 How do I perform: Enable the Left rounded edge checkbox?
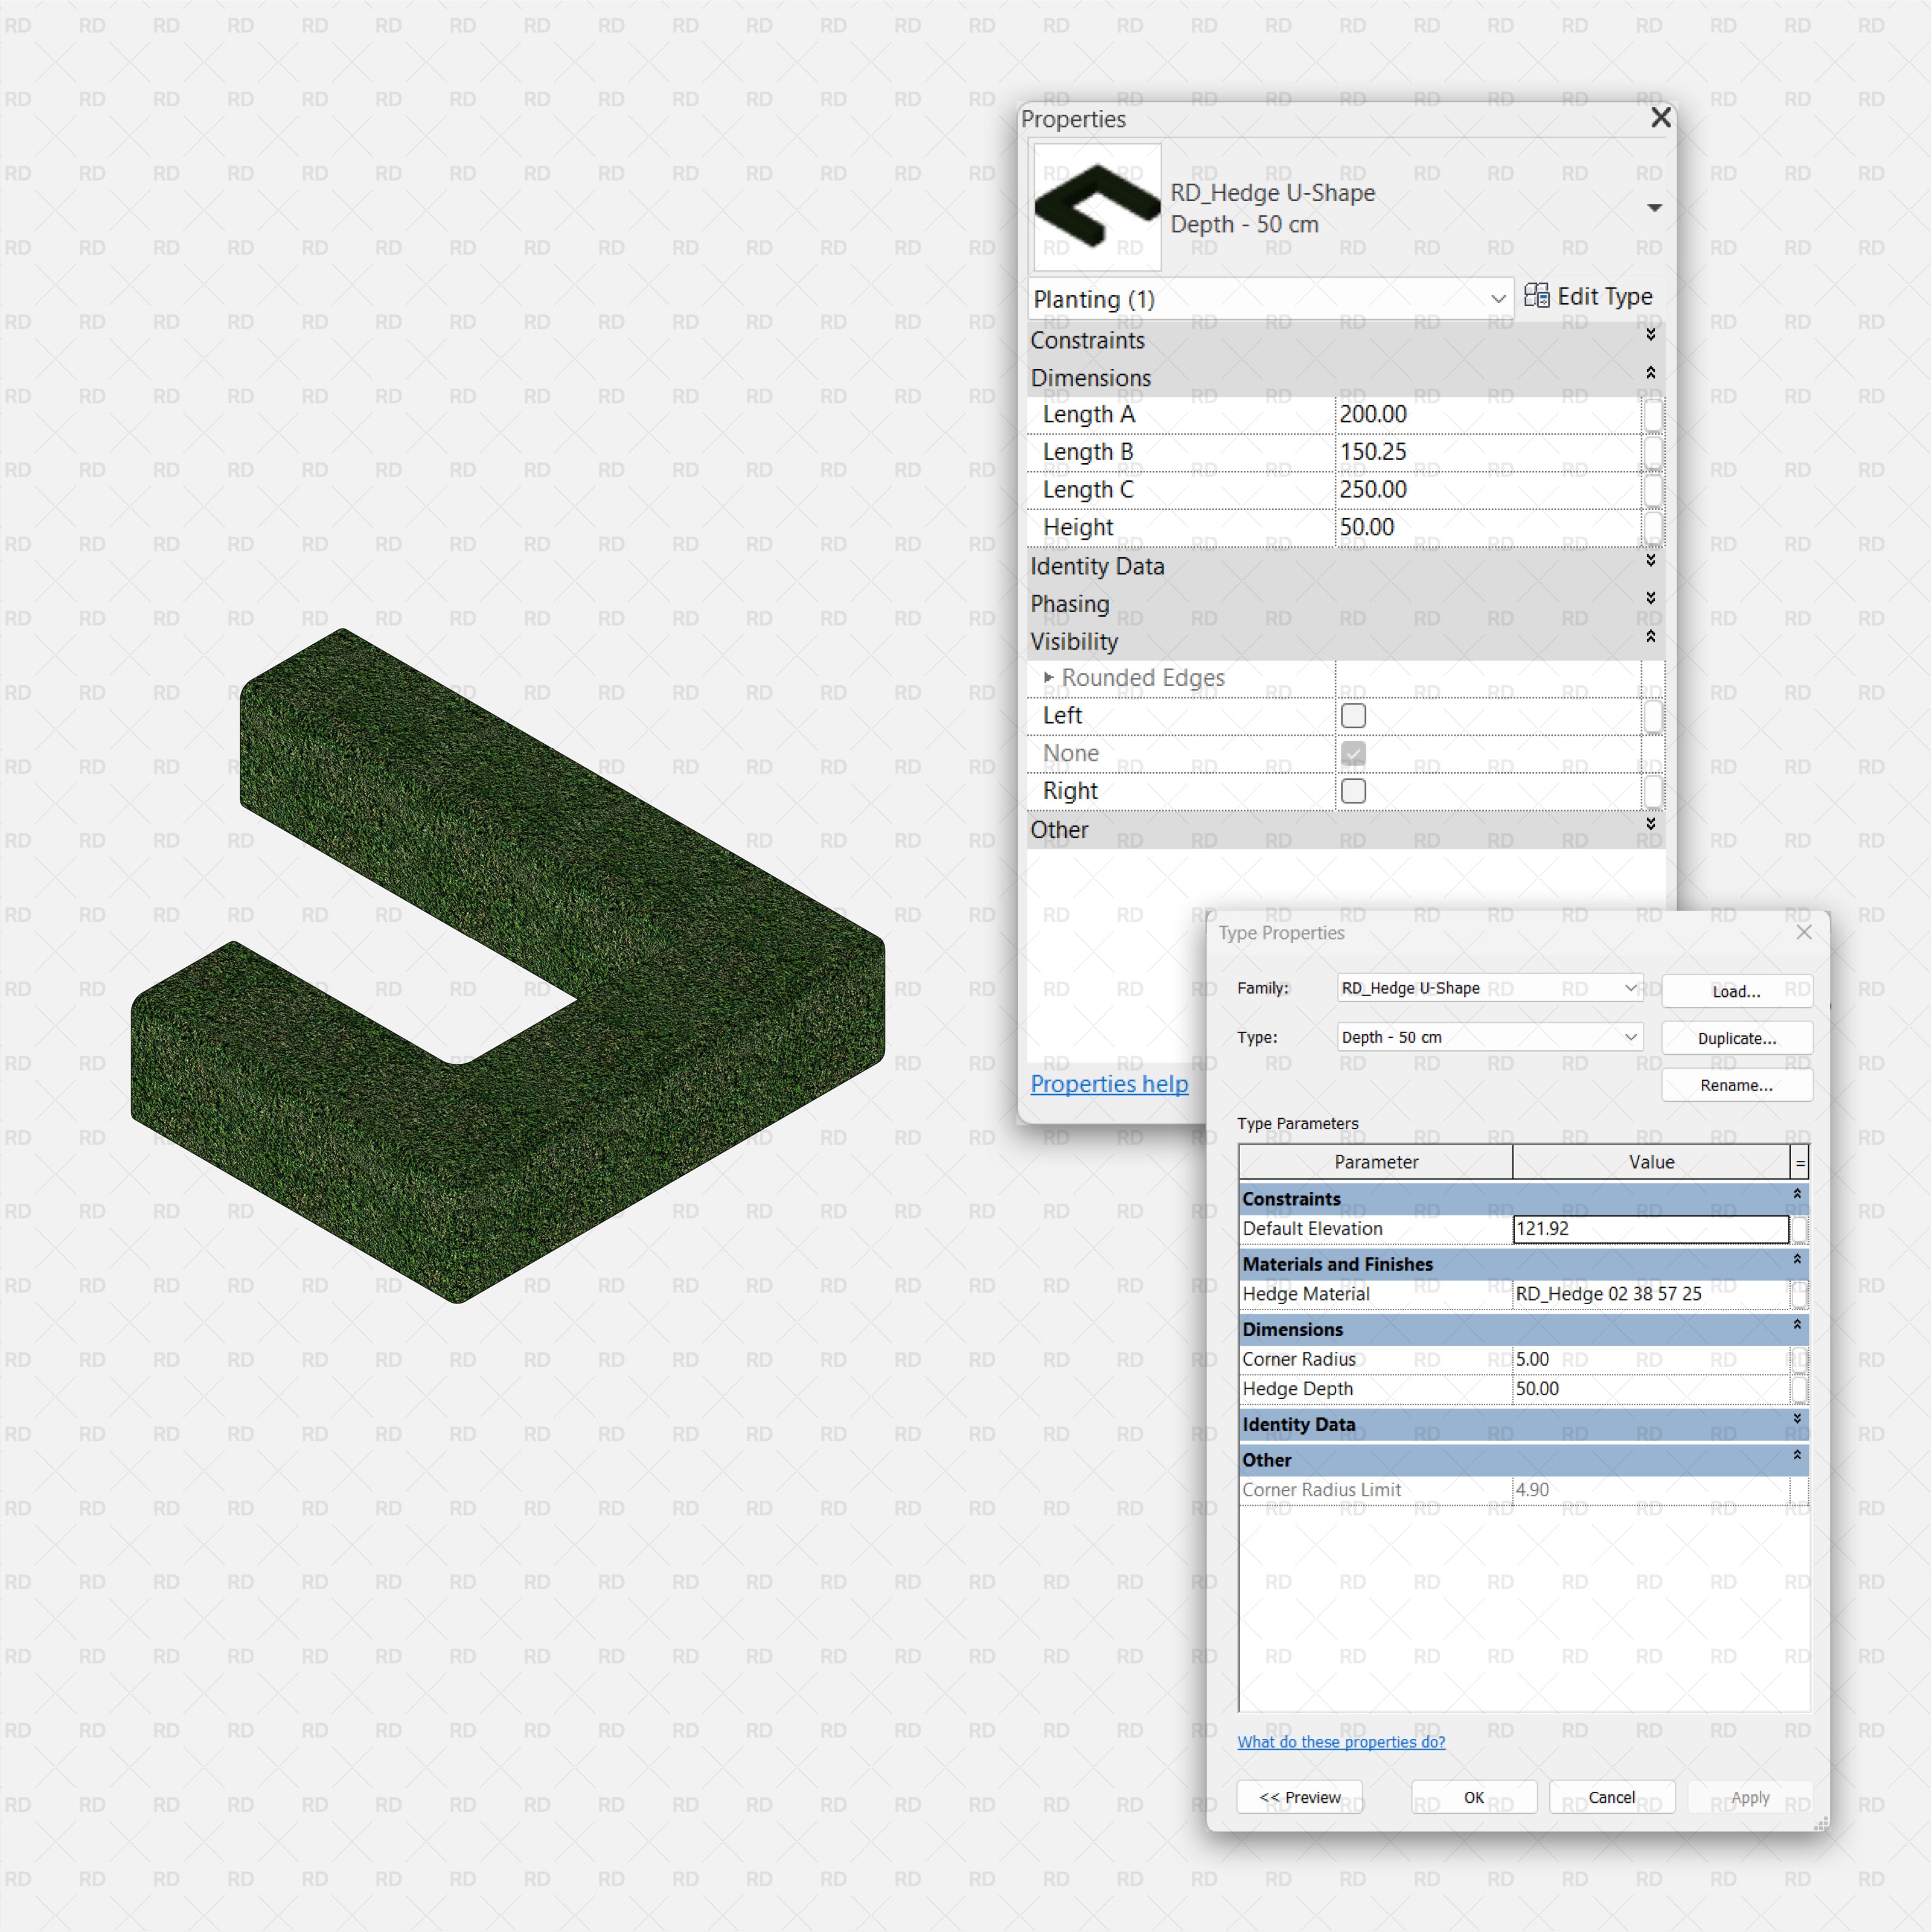click(1353, 716)
